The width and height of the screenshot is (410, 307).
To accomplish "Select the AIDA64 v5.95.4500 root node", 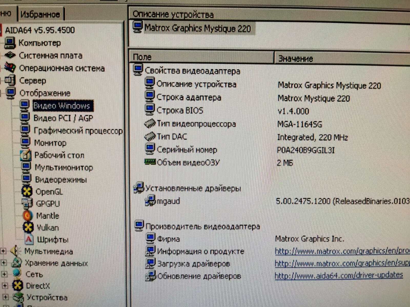I will 40,30.
